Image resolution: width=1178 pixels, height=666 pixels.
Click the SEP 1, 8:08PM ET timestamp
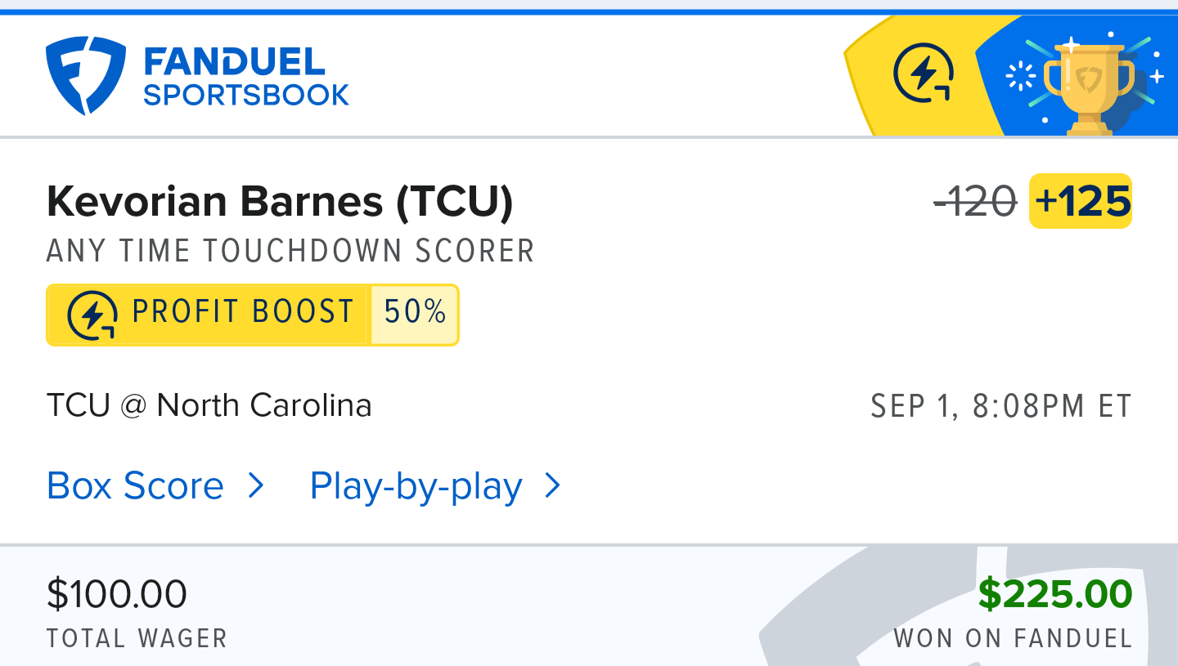[x=1000, y=406]
